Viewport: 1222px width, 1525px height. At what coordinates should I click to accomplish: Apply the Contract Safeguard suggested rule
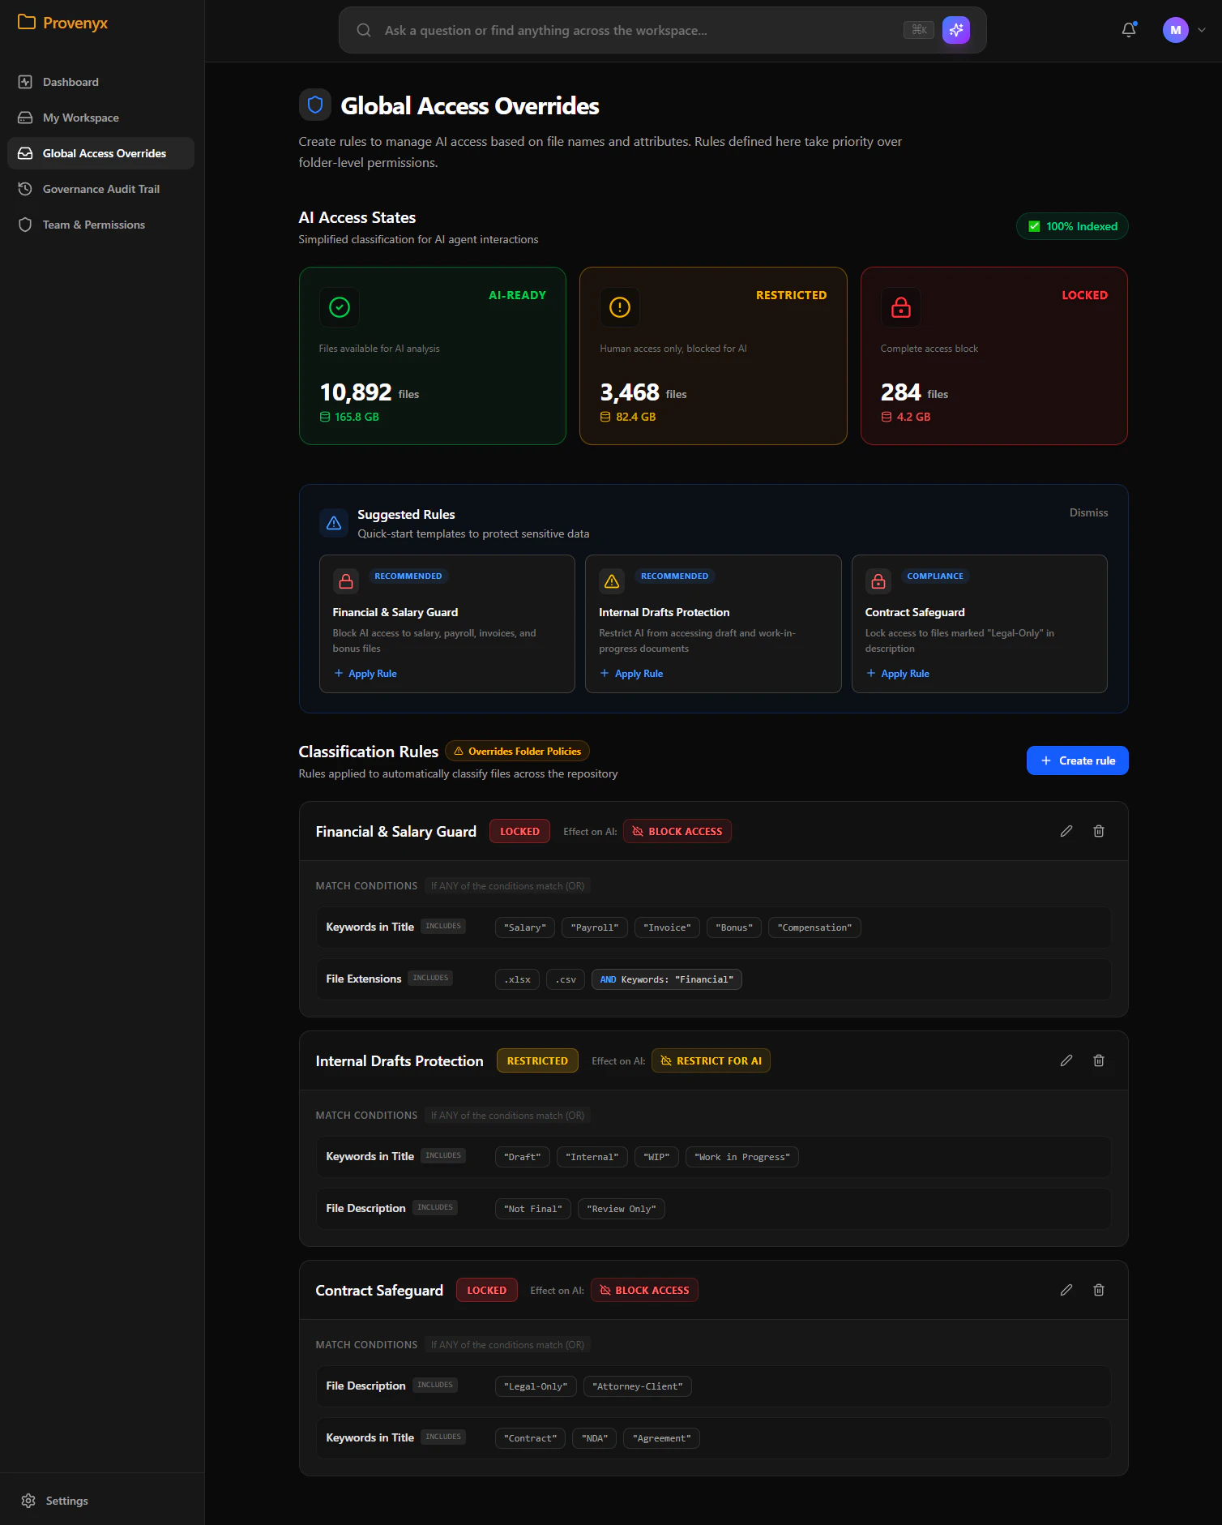pyautogui.click(x=898, y=674)
